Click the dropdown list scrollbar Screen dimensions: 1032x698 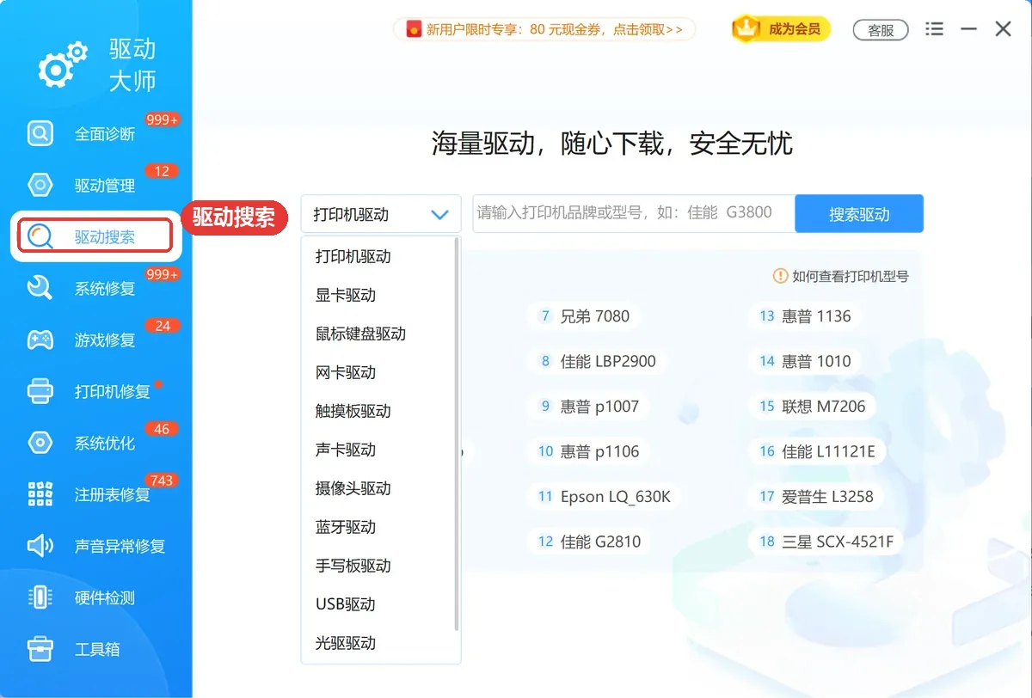tap(456, 434)
